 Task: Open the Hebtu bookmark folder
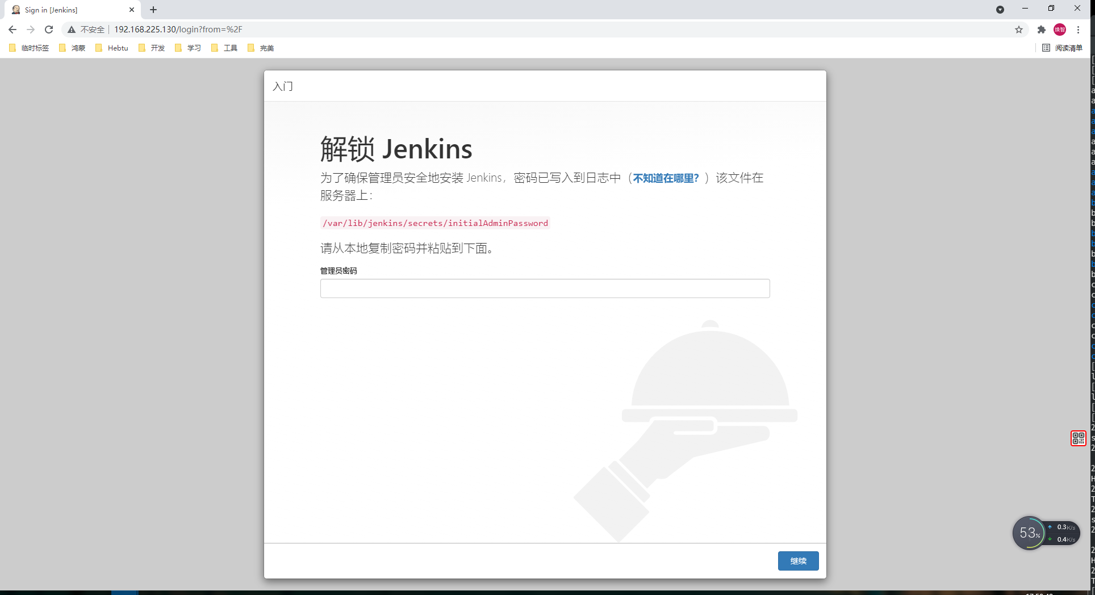click(112, 48)
